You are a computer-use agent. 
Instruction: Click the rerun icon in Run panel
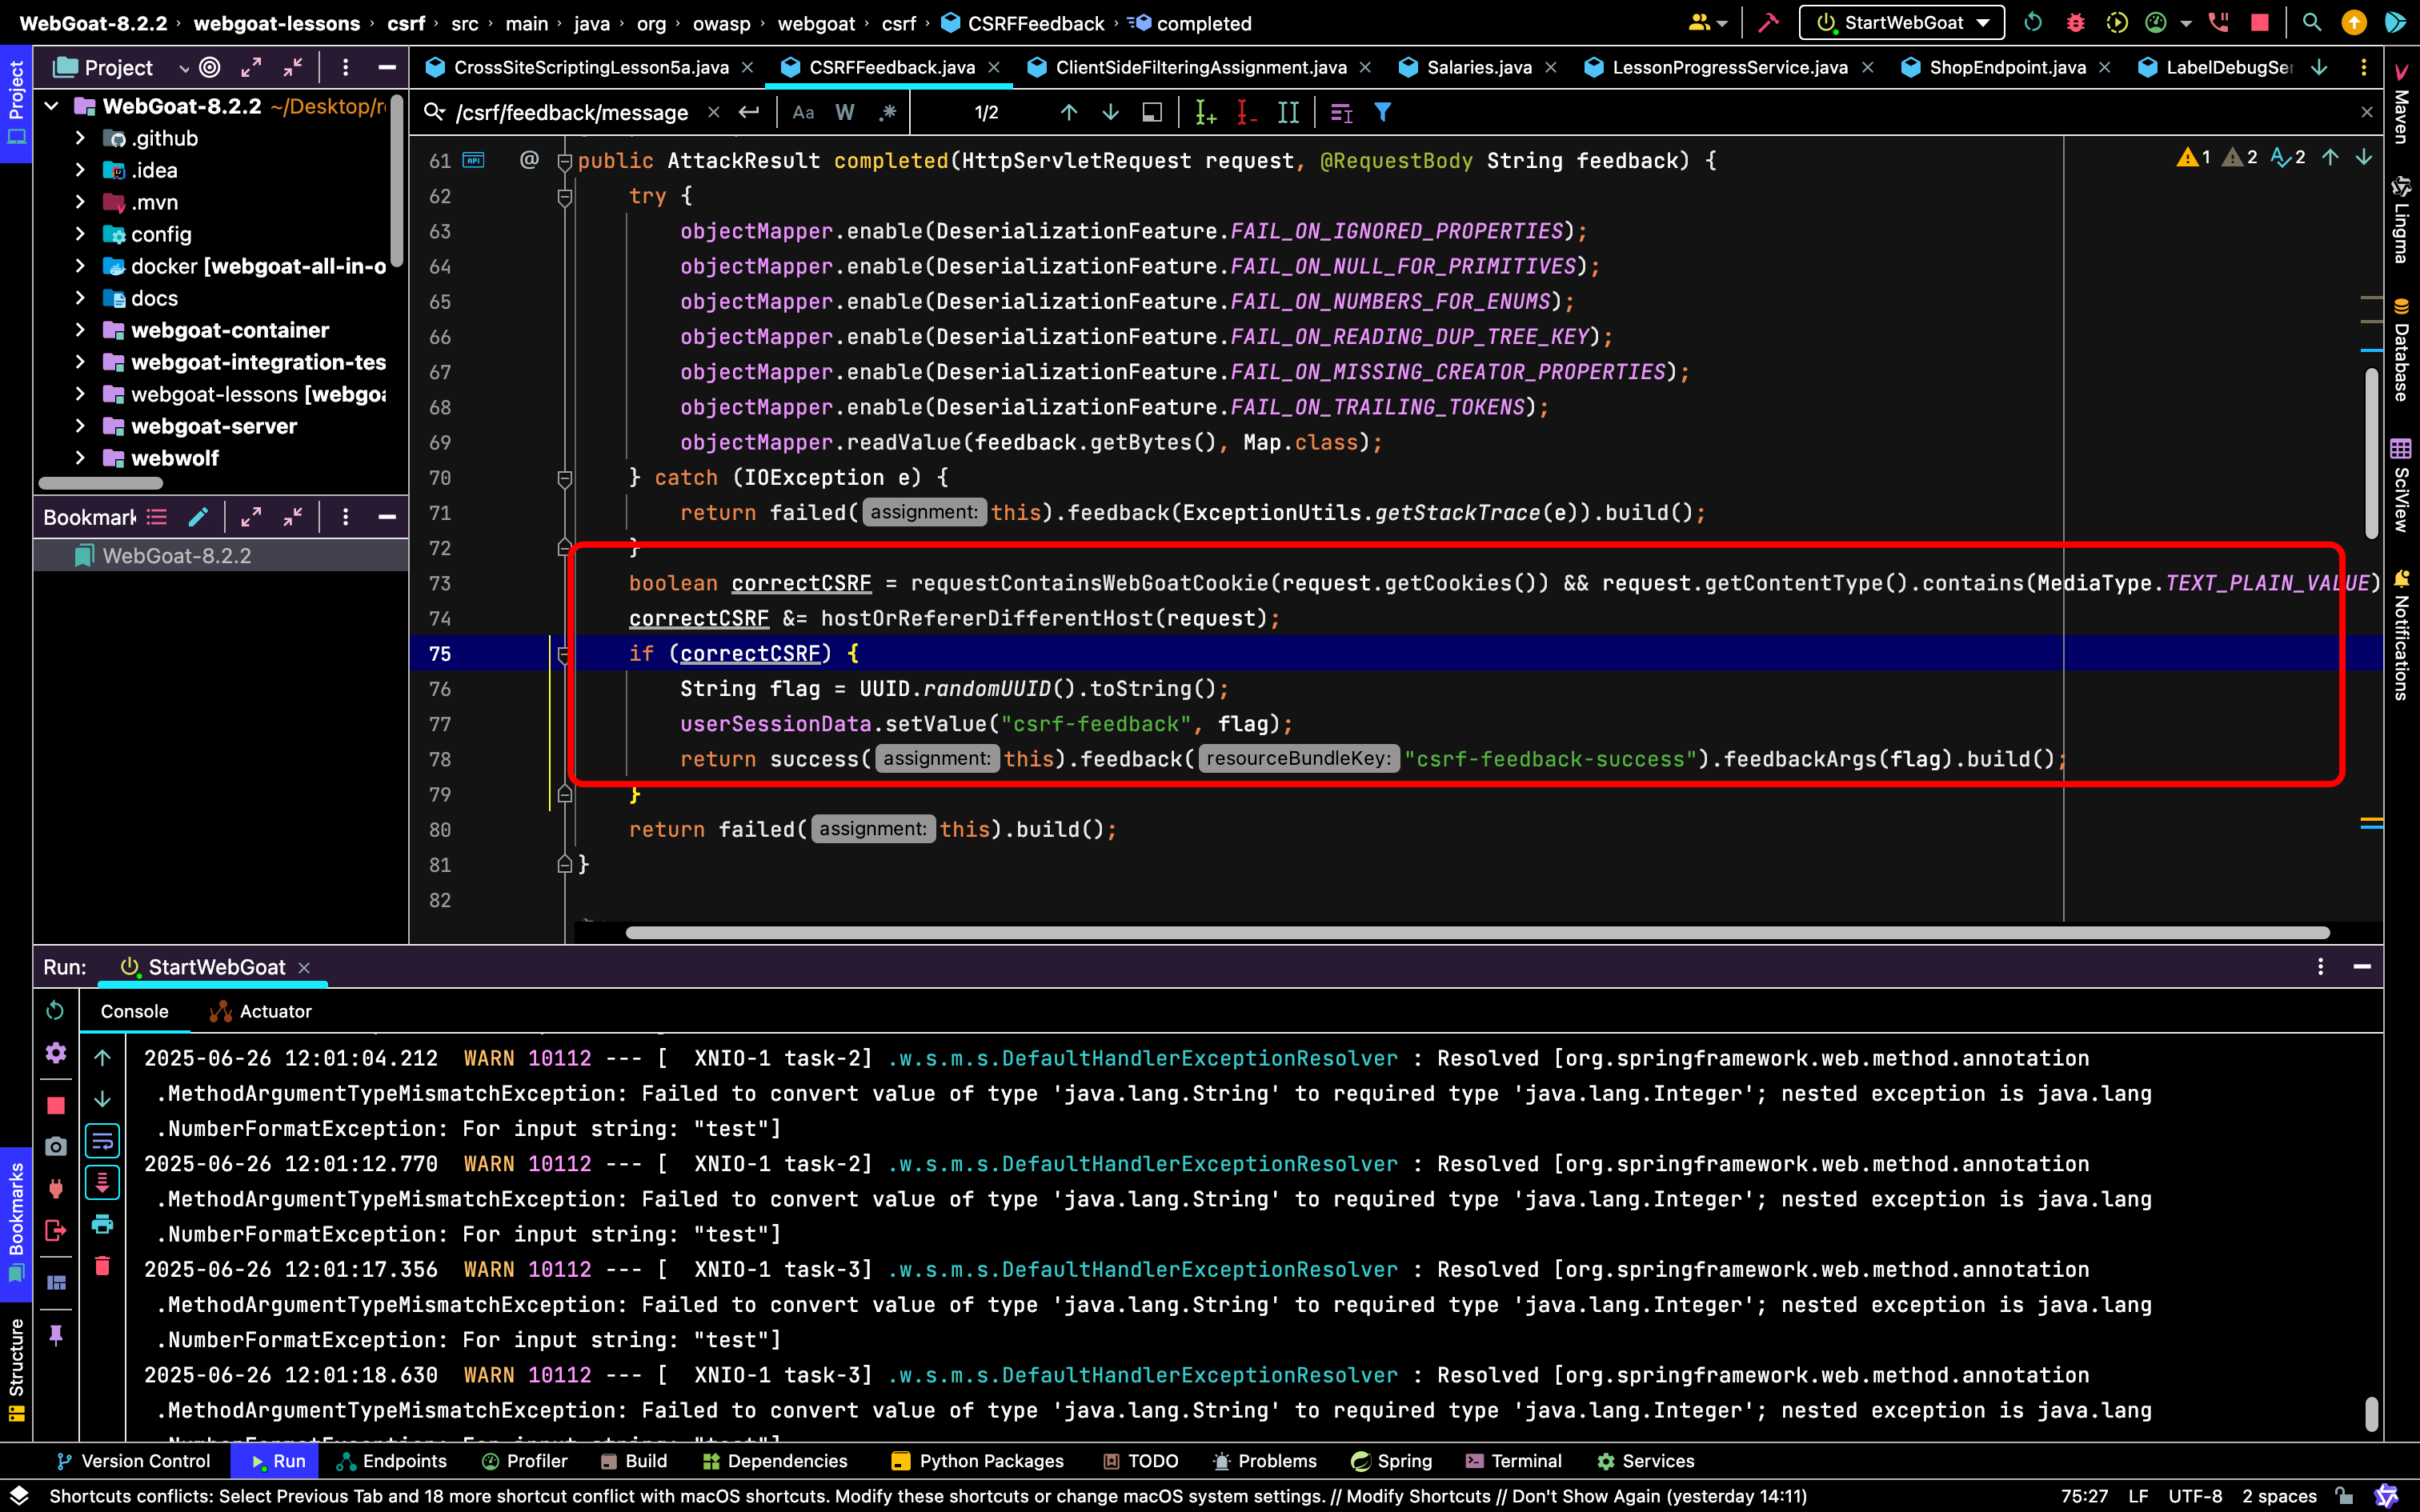(x=55, y=1011)
